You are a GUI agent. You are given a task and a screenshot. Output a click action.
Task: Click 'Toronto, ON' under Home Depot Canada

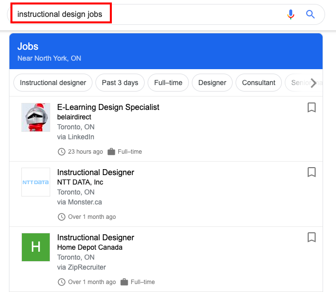pos(76,257)
